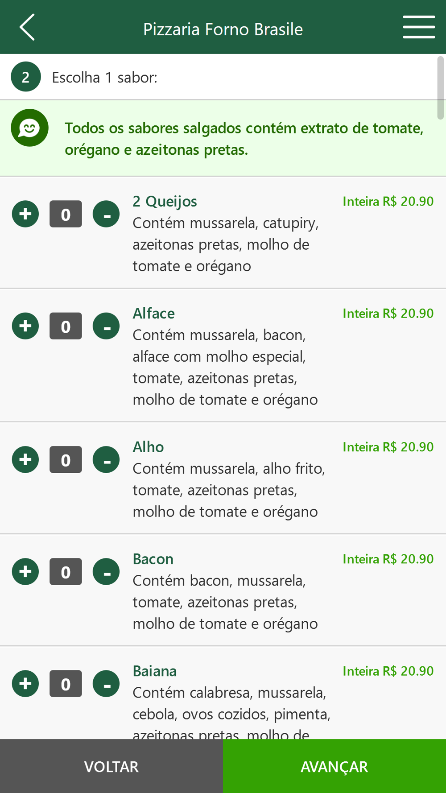Image resolution: width=446 pixels, height=793 pixels.
Task: Add one Alho flavor
Action: point(25,460)
